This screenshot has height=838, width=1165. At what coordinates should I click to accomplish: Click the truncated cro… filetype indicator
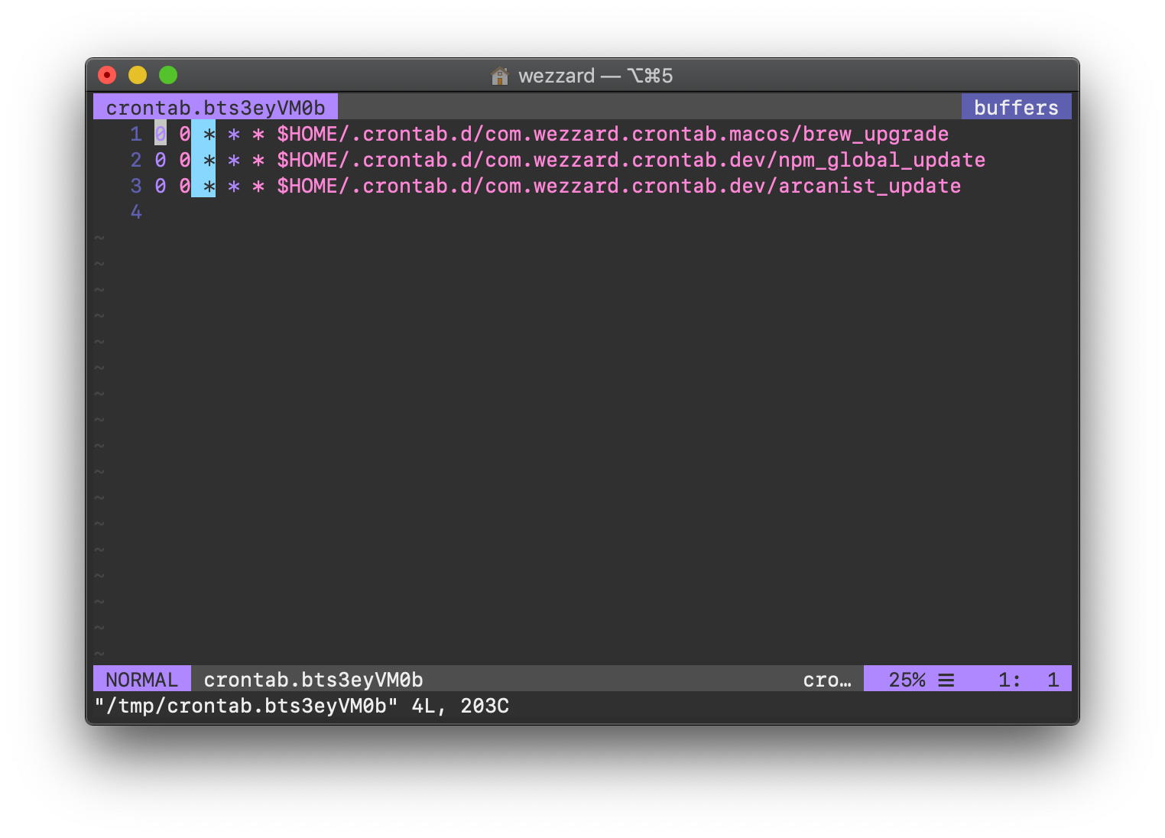(827, 680)
